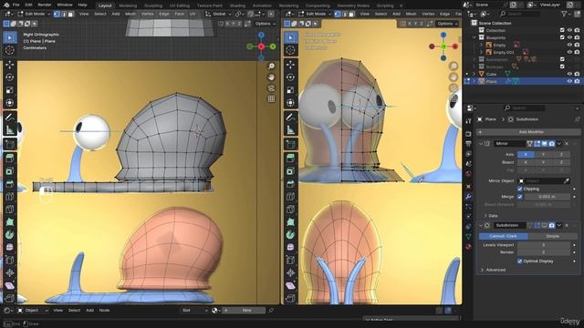The width and height of the screenshot is (584, 328).
Task: Remove the Mirror modifier with its X
Action: tap(567, 144)
